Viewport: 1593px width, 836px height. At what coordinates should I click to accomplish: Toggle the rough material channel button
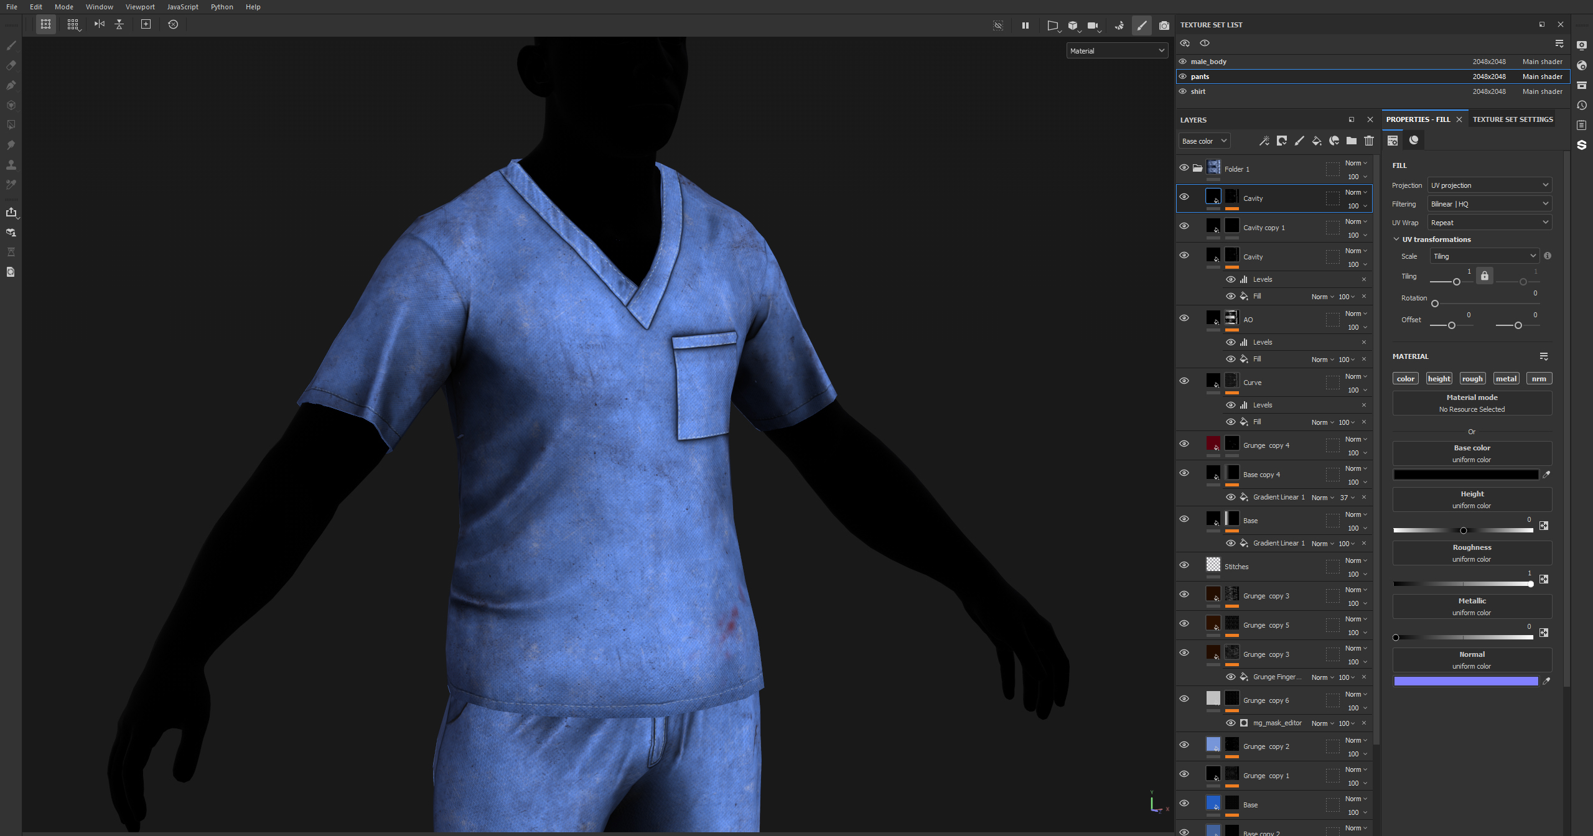[1472, 379]
